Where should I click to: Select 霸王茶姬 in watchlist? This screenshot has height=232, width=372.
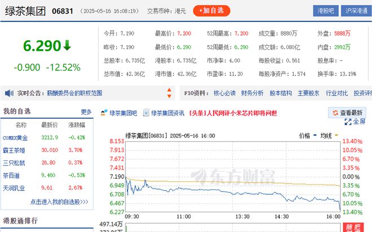14,150
